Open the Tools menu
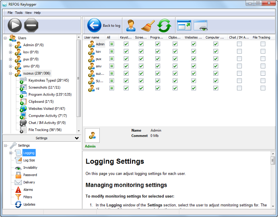This screenshot has height=217, width=278. coord(19,13)
